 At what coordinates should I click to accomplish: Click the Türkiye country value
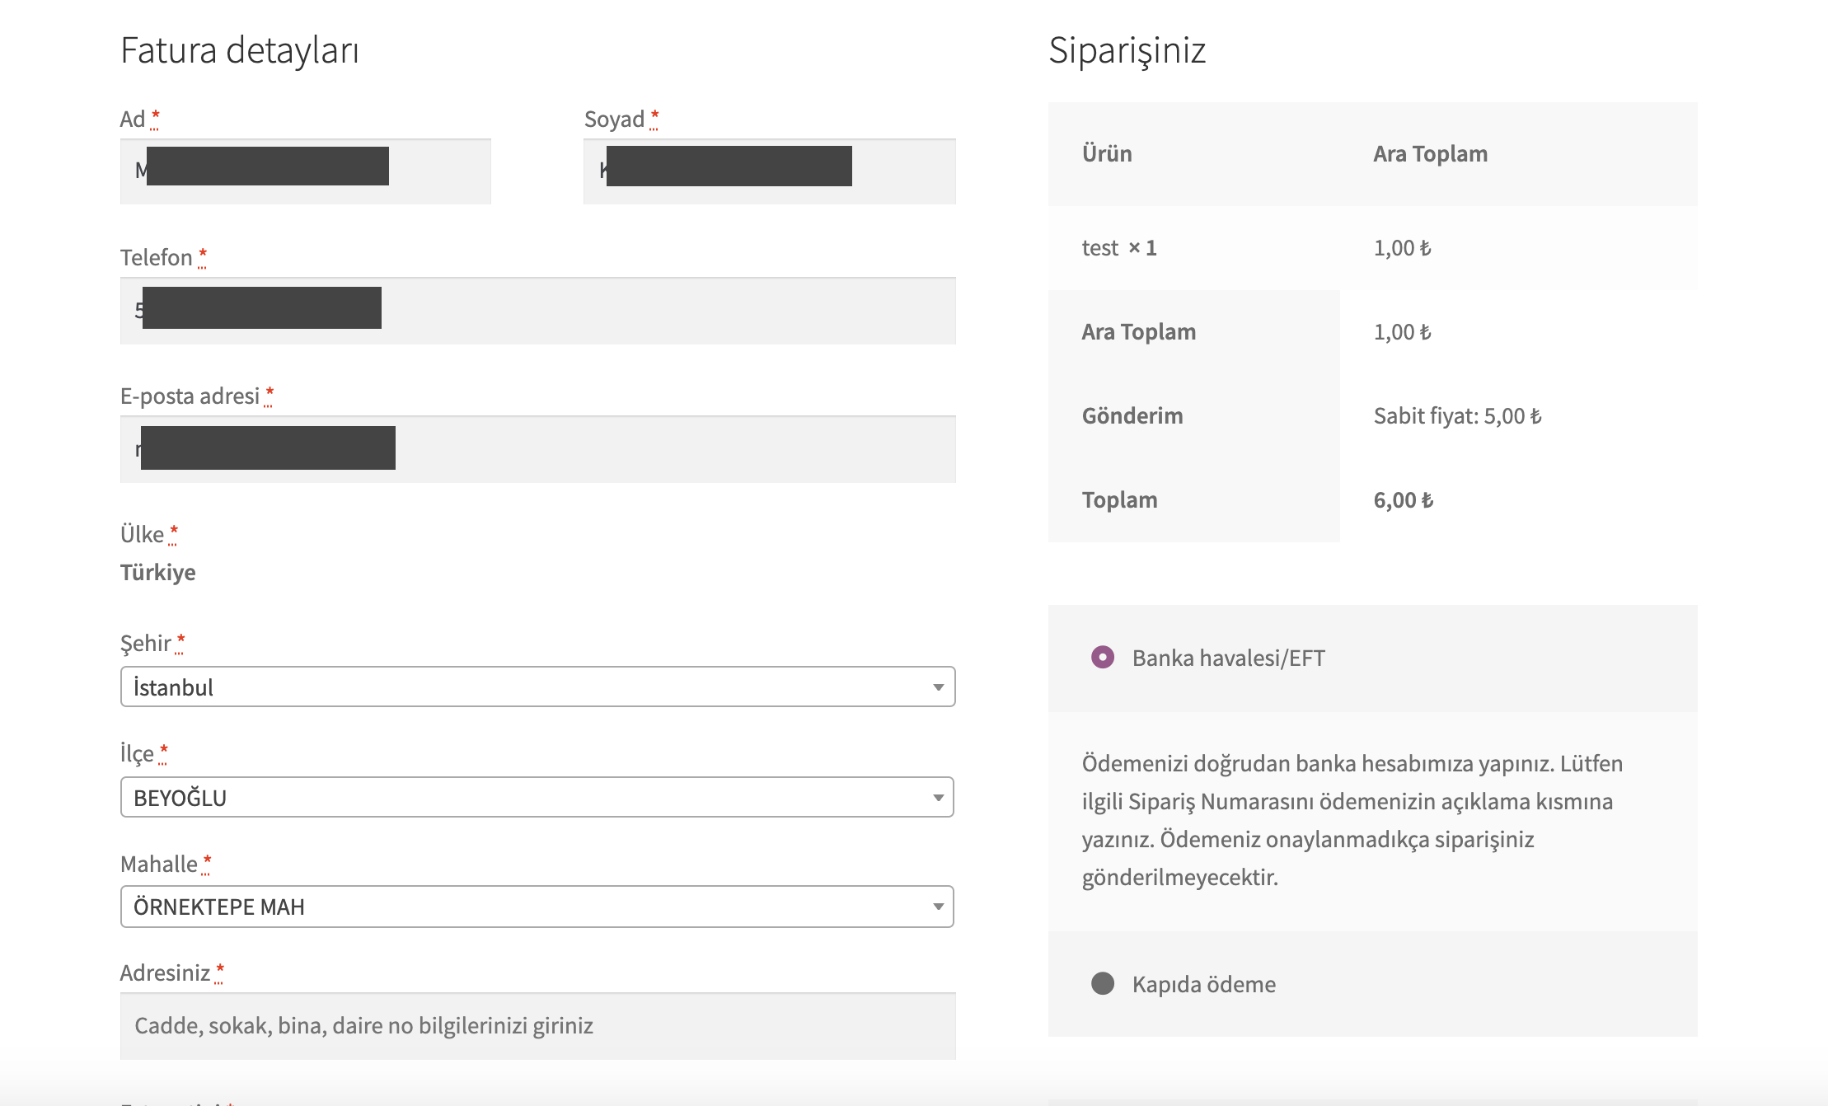click(158, 572)
